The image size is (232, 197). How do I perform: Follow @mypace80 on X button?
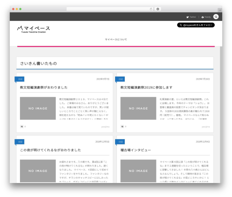196,25
